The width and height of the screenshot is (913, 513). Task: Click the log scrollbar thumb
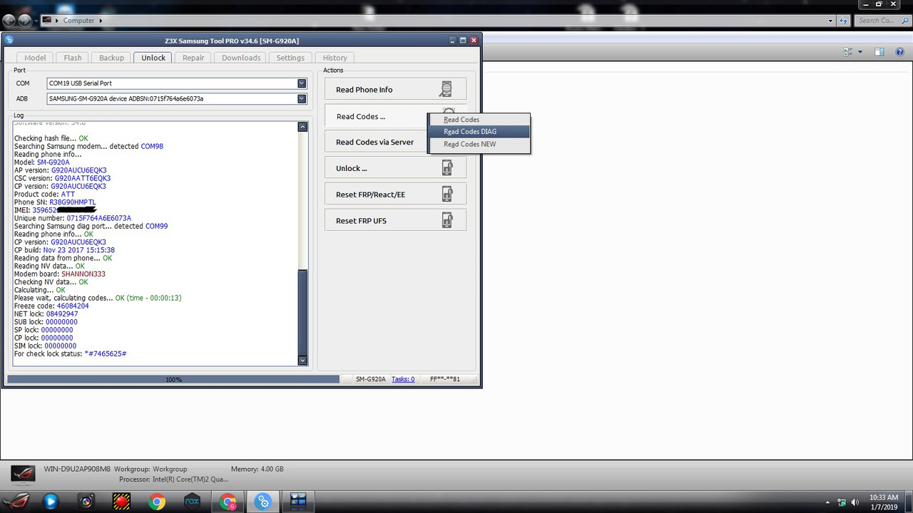click(302, 311)
